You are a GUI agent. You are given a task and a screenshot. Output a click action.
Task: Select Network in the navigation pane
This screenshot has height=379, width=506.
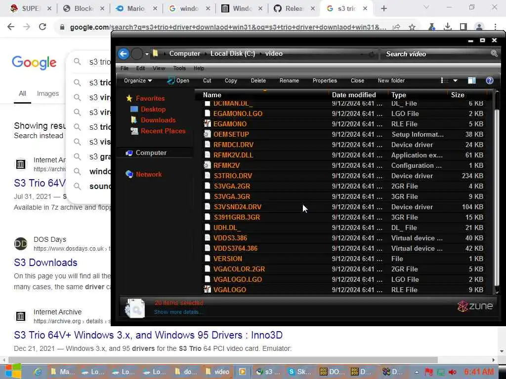click(x=148, y=174)
